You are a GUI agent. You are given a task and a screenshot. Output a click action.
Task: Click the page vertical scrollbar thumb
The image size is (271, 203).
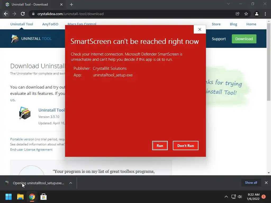[x=269, y=62]
